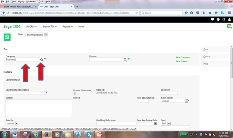Screen dimensions: 233x138
Task: Click the Skype extension icon in toolbar
Action: (x=222, y=13)
